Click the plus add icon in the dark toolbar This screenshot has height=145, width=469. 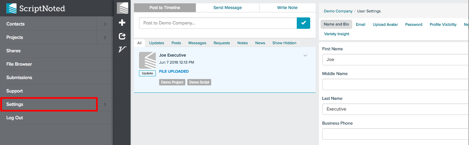(x=122, y=23)
